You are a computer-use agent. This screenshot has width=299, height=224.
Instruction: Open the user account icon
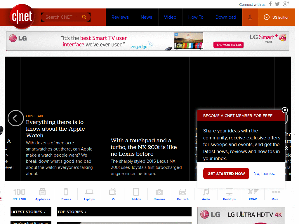250,17
